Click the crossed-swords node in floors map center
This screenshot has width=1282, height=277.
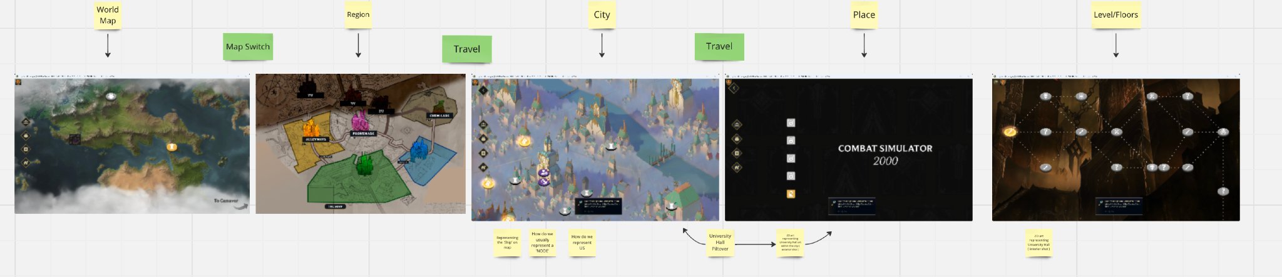tap(1117, 132)
